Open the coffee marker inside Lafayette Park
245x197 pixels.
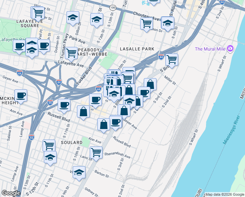[x=19, y=46]
